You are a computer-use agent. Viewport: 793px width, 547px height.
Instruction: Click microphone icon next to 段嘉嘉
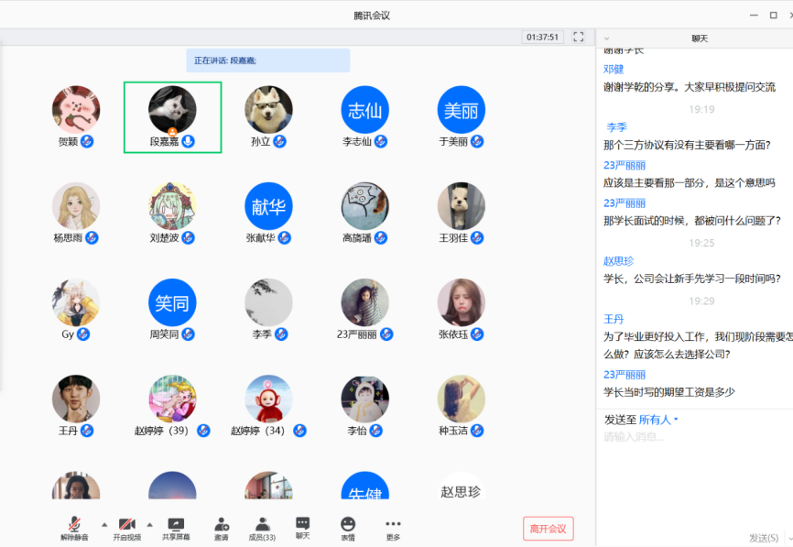189,141
